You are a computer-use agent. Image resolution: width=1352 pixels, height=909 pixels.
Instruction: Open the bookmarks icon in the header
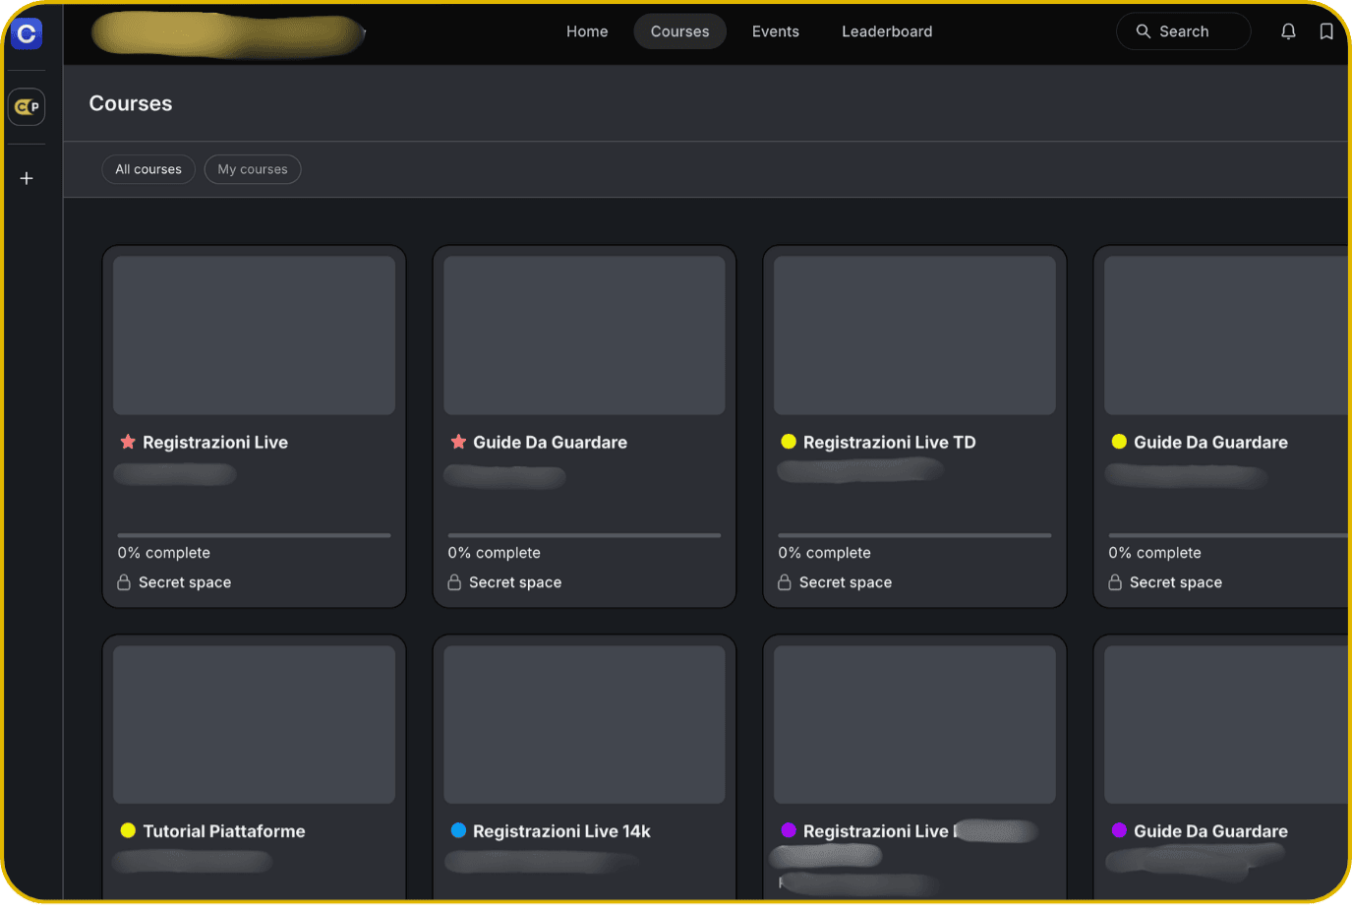tap(1326, 31)
